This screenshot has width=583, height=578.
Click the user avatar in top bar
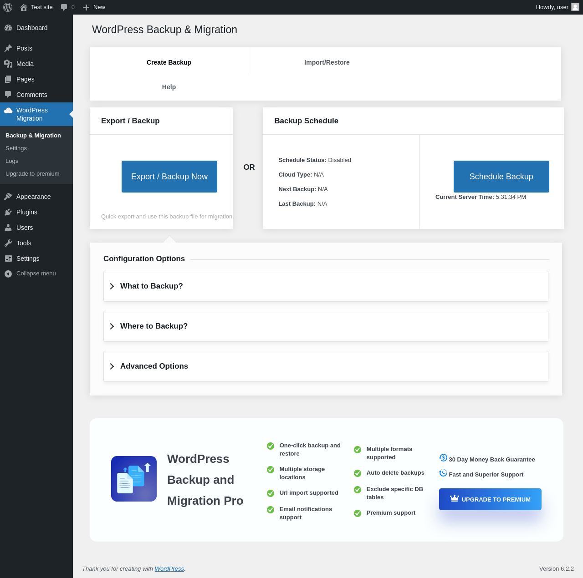pyautogui.click(x=575, y=7)
